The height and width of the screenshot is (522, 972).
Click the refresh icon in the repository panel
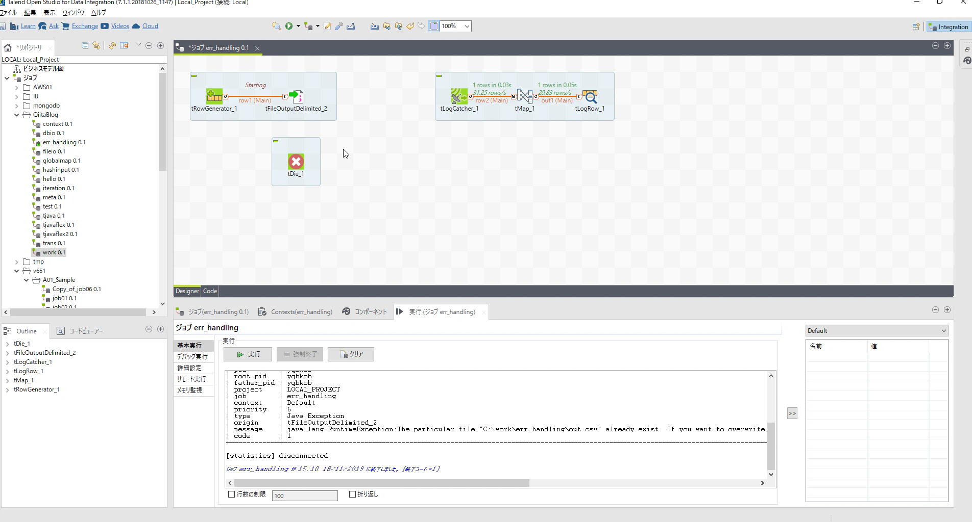point(112,46)
